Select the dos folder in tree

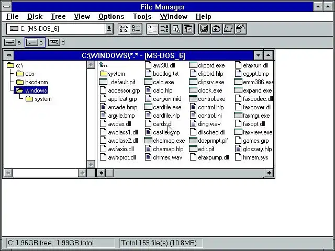click(25, 74)
